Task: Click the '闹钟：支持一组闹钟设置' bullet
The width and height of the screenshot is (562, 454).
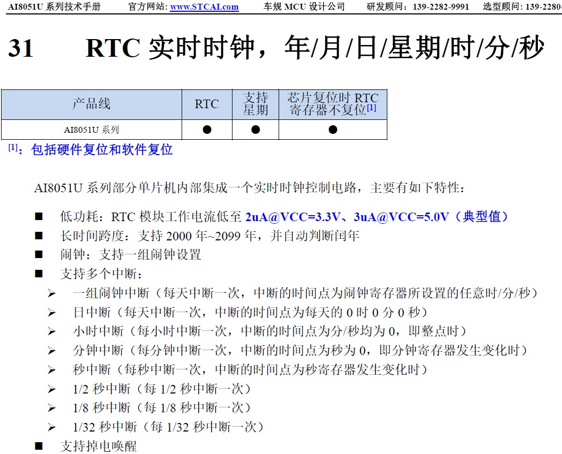Action: click(x=131, y=255)
